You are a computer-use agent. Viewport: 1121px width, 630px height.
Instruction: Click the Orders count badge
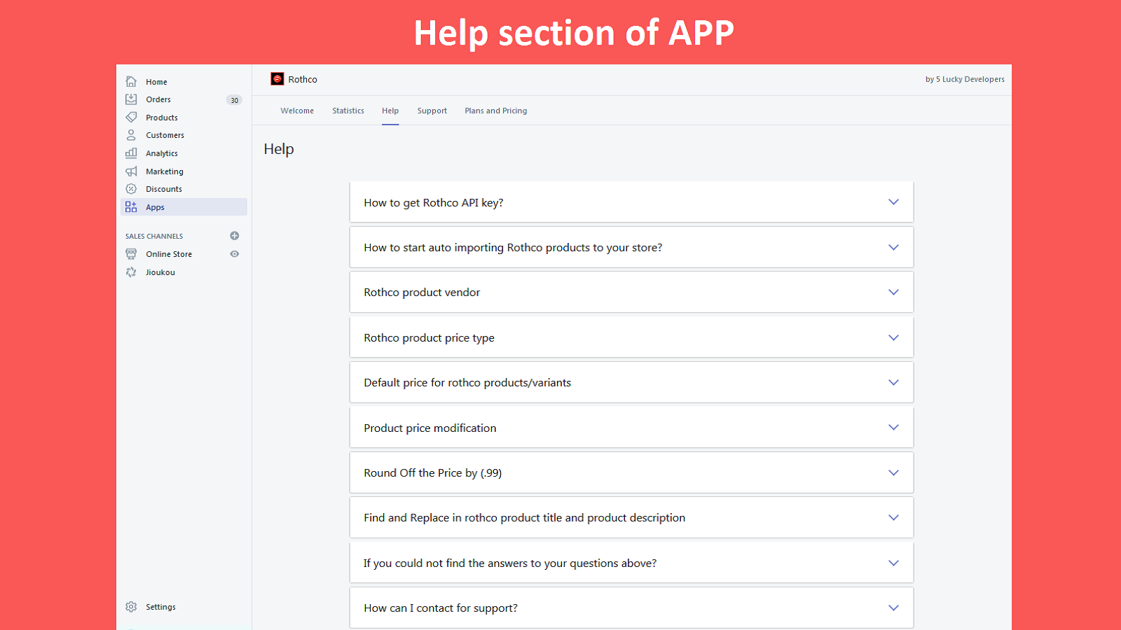pos(233,99)
